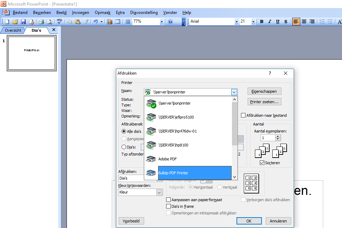This screenshot has width=342, height=228.
Task: Enable 'Aanpassen aan papierformaat' checkbox
Action: 168,200
